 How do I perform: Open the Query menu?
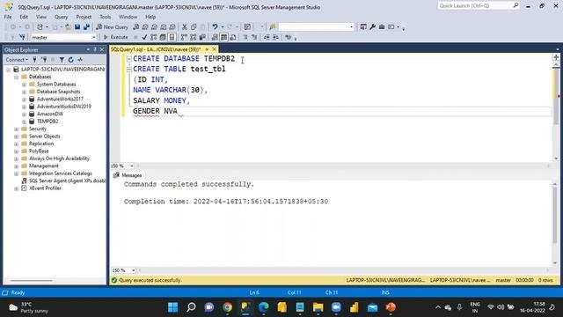(x=61, y=17)
